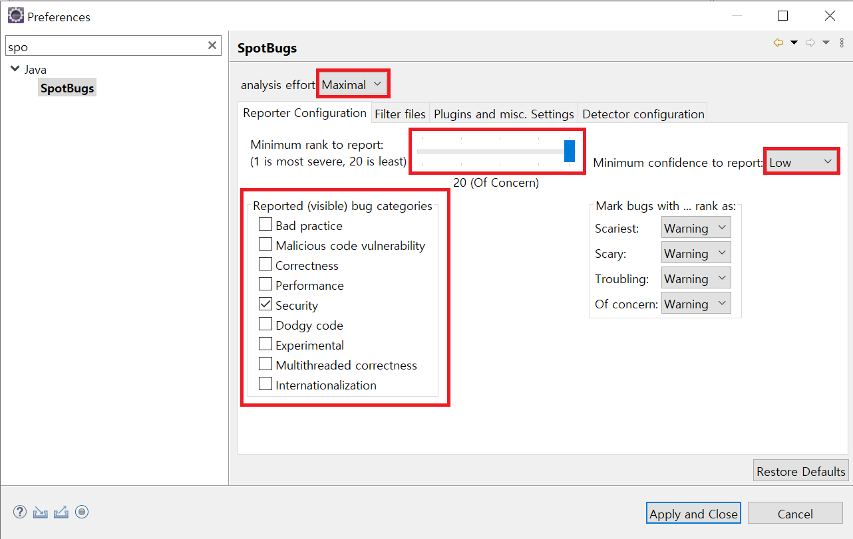
Task: Click the import preferences icon
Action: point(41,512)
